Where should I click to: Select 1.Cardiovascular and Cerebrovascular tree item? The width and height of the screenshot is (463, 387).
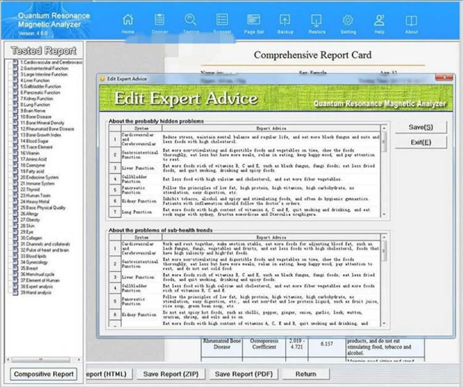(52, 62)
